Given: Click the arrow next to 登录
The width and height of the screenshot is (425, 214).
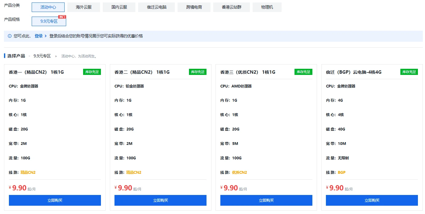Looking at the screenshot, I should (x=46, y=36).
